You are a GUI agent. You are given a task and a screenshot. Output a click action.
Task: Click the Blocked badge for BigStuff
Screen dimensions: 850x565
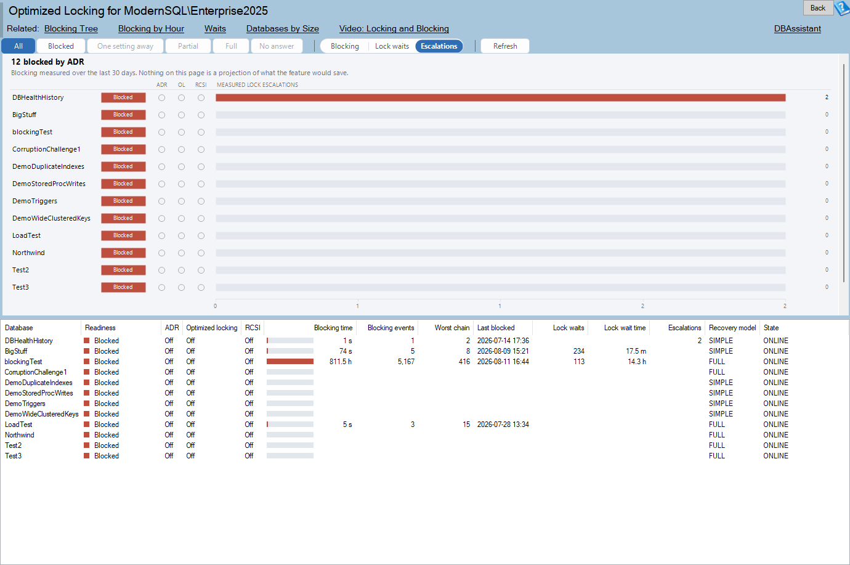tap(123, 115)
